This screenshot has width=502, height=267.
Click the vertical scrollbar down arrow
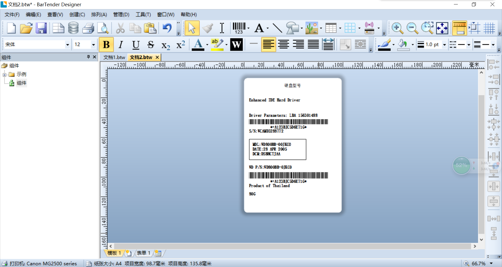coord(481,240)
